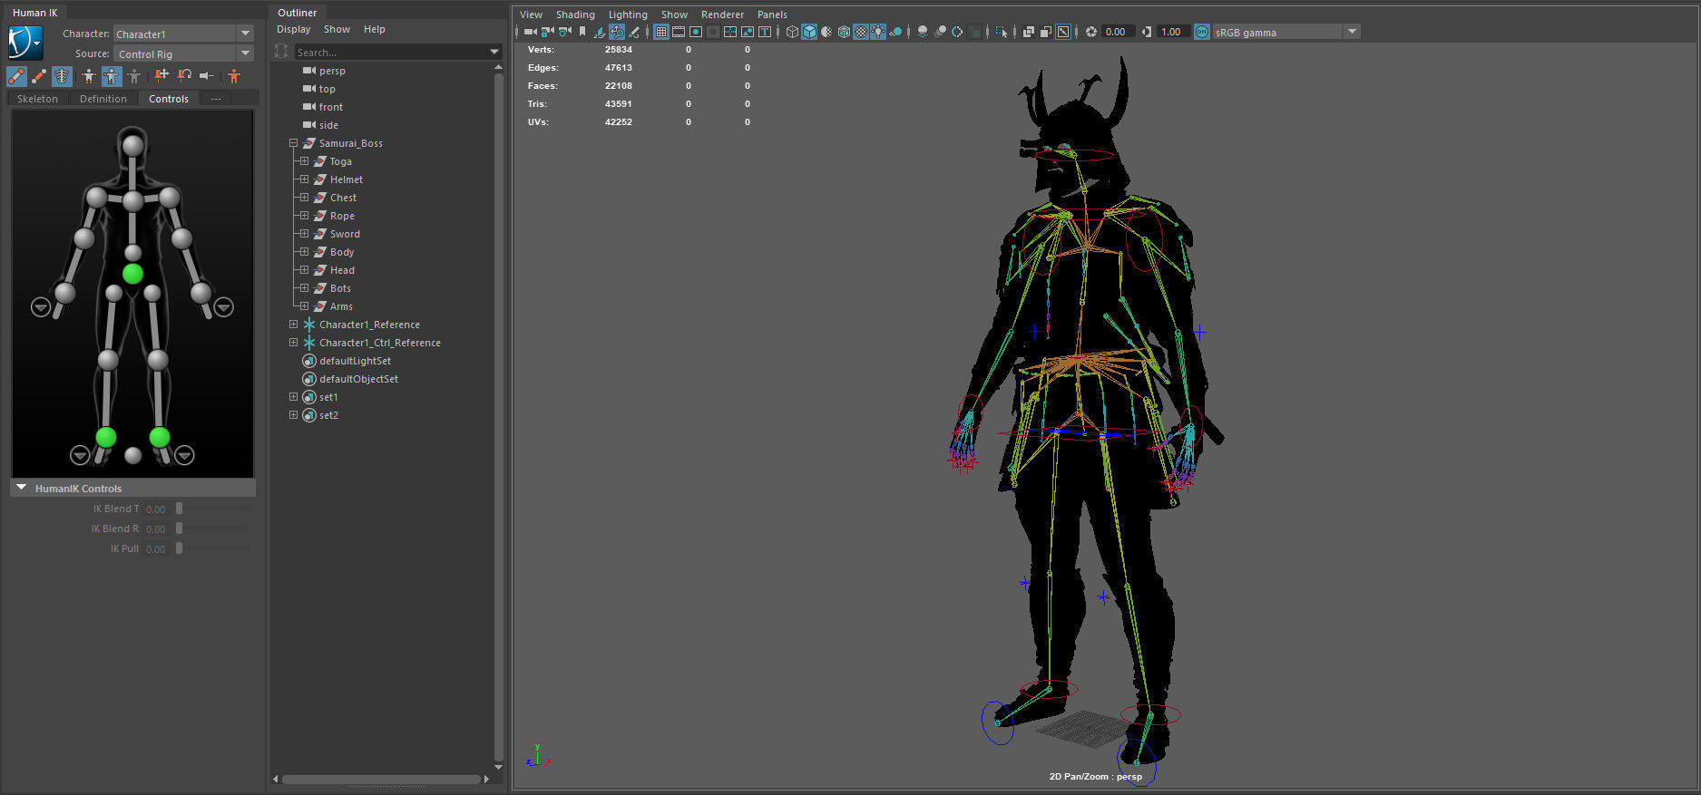Viewport: 1701px width, 795px height.
Task: Click the color management icon before sRGB gamma
Action: click(1202, 32)
